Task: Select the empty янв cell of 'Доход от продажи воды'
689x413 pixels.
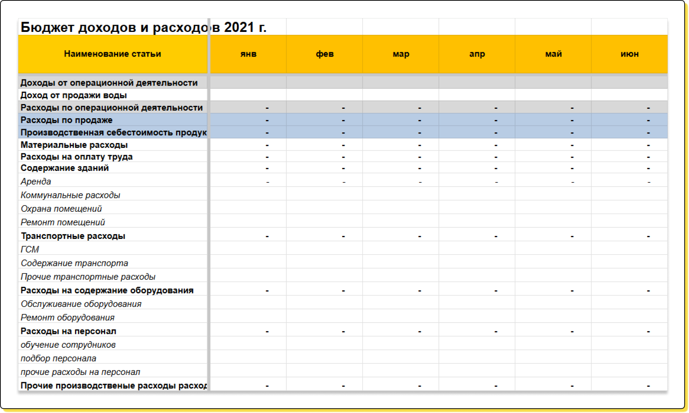Action: (248, 95)
